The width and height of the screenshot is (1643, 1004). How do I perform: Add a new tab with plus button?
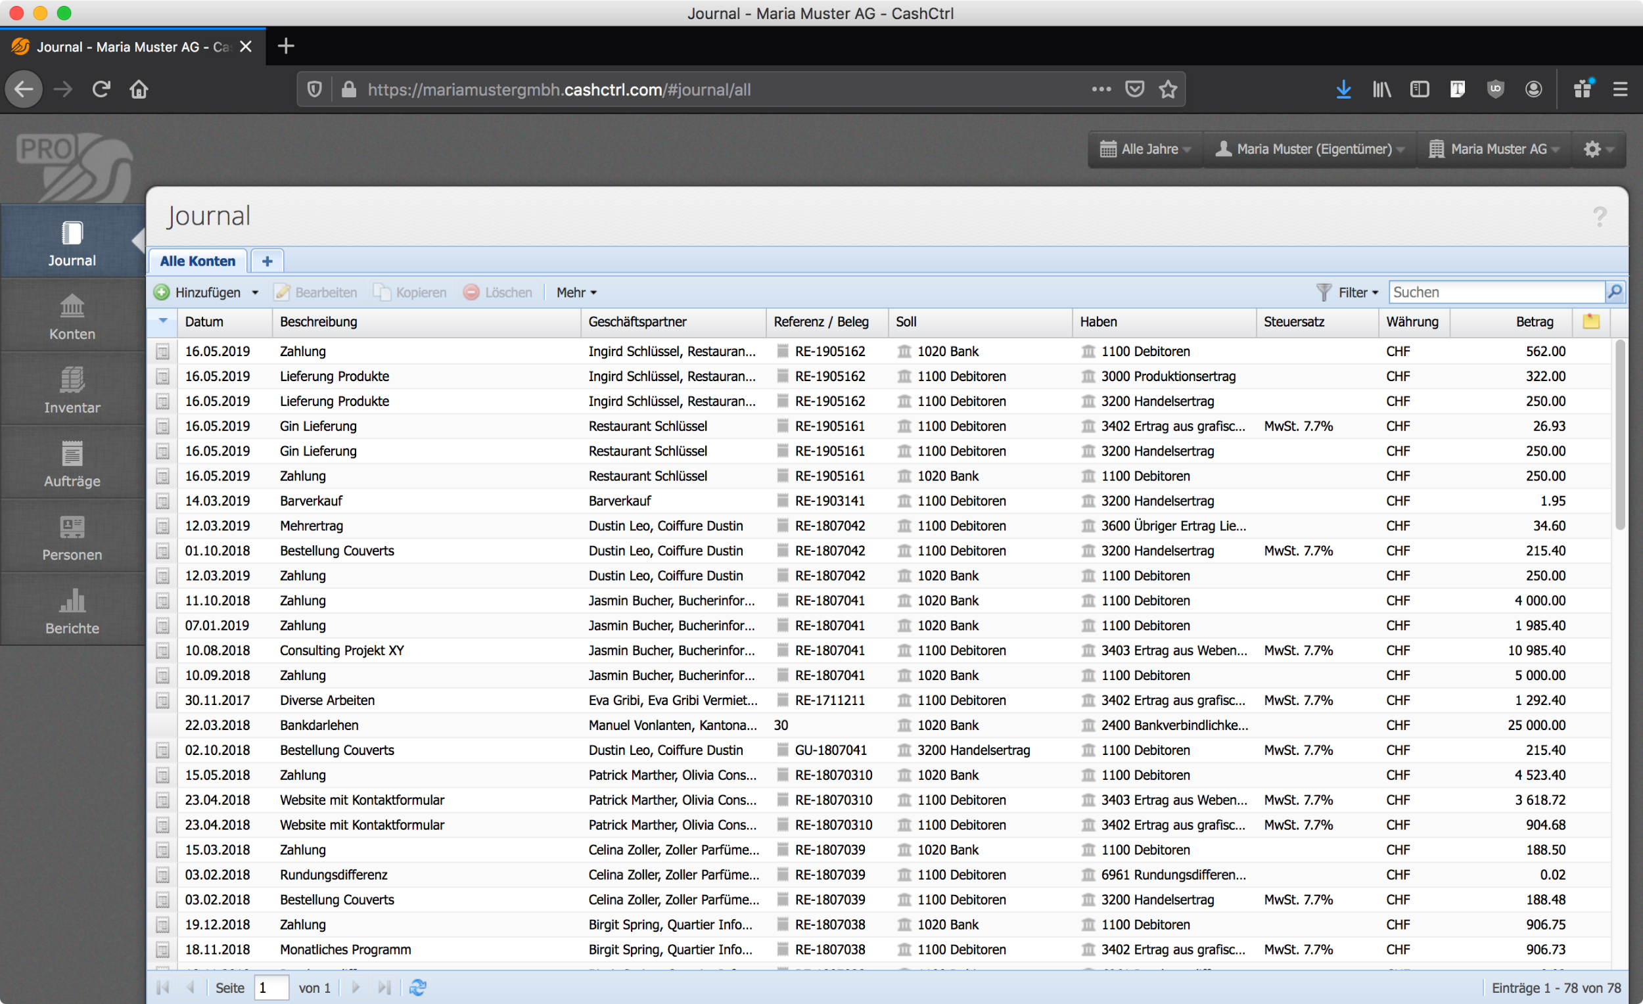click(267, 262)
